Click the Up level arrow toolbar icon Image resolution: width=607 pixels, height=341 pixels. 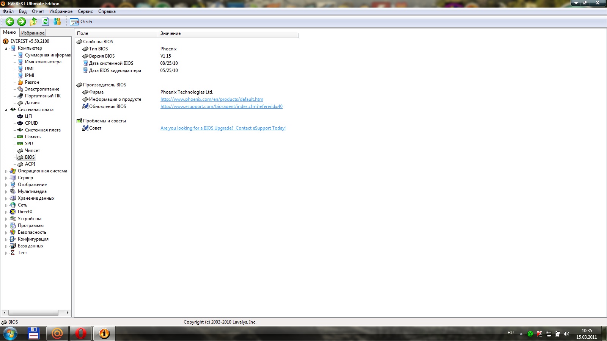pos(33,22)
